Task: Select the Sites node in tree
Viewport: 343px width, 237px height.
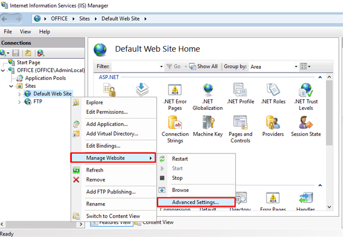Action: [x=30, y=86]
